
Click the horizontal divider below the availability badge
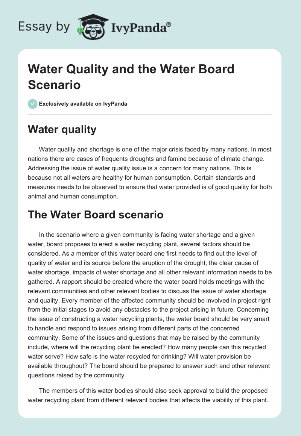pyautogui.click(x=150, y=114)
